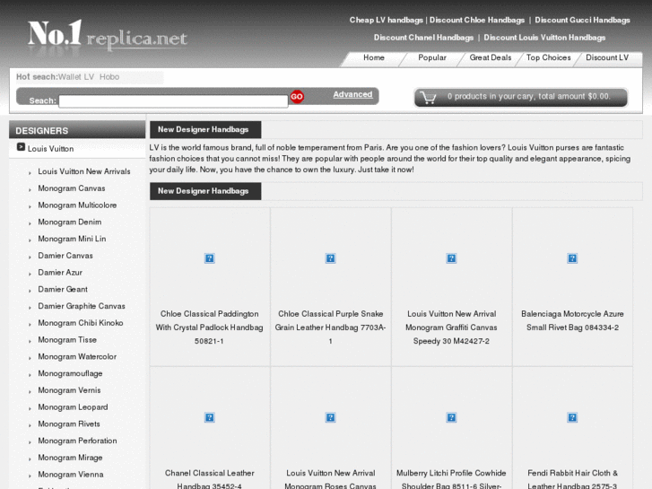
Task: Open Monogram Graffiti Speedy 30 product image
Action: [451, 258]
